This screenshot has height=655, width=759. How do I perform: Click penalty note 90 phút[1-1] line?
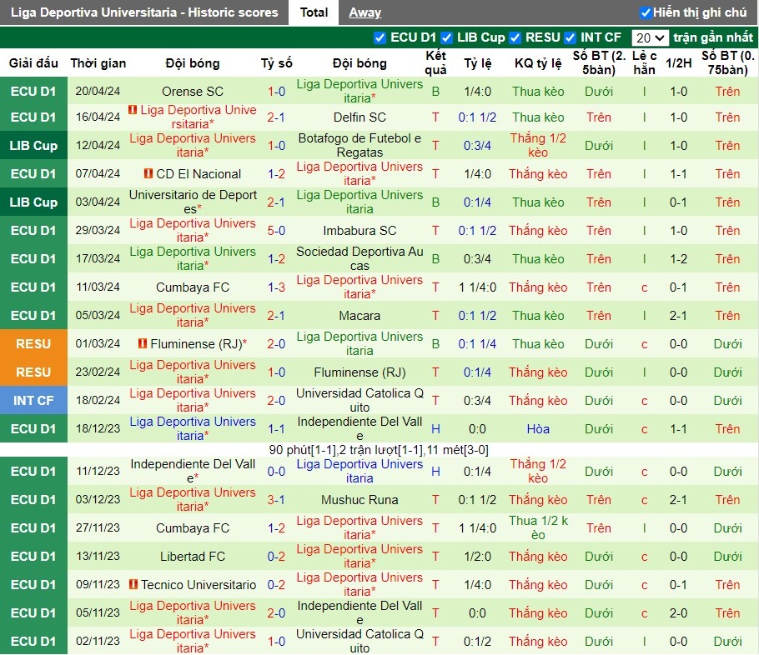pyautogui.click(x=379, y=450)
